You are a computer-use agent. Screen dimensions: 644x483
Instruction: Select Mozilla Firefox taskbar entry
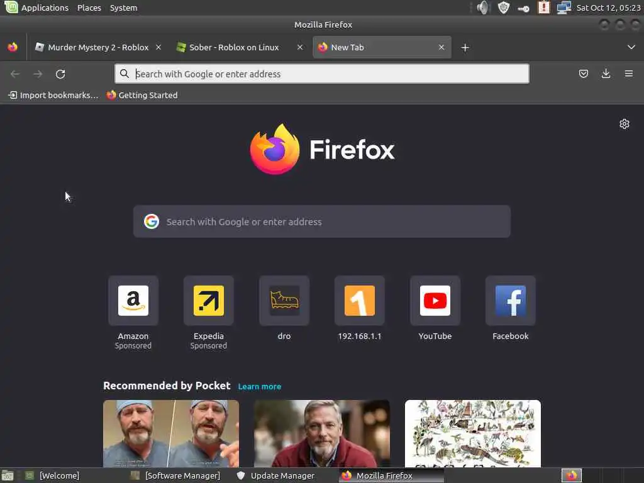[x=391, y=476]
